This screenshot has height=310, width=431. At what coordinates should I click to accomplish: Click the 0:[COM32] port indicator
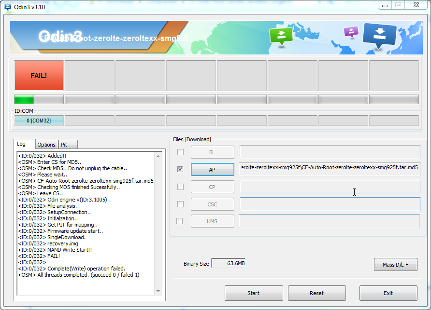coord(39,121)
